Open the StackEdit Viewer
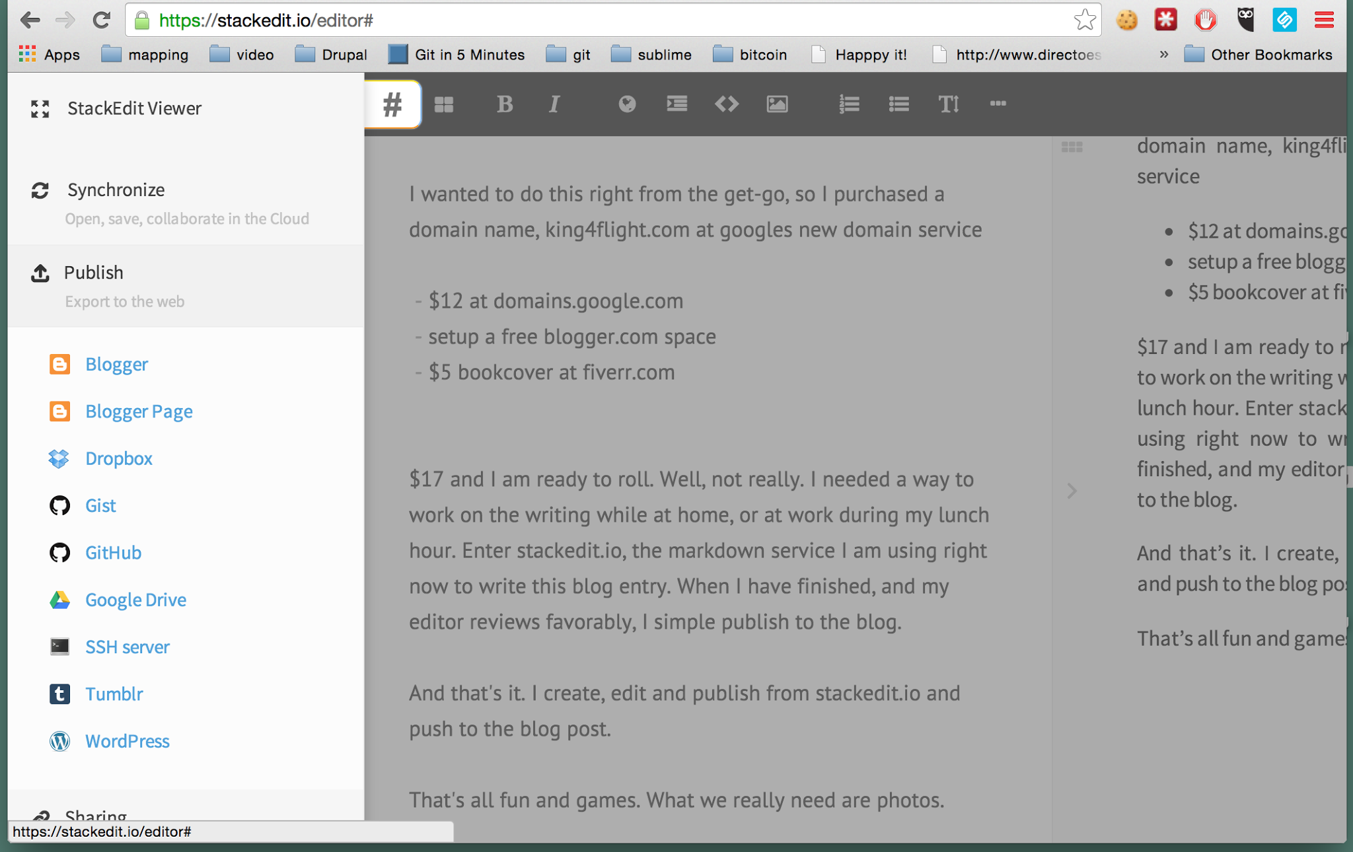This screenshot has height=852, width=1353. [134, 108]
